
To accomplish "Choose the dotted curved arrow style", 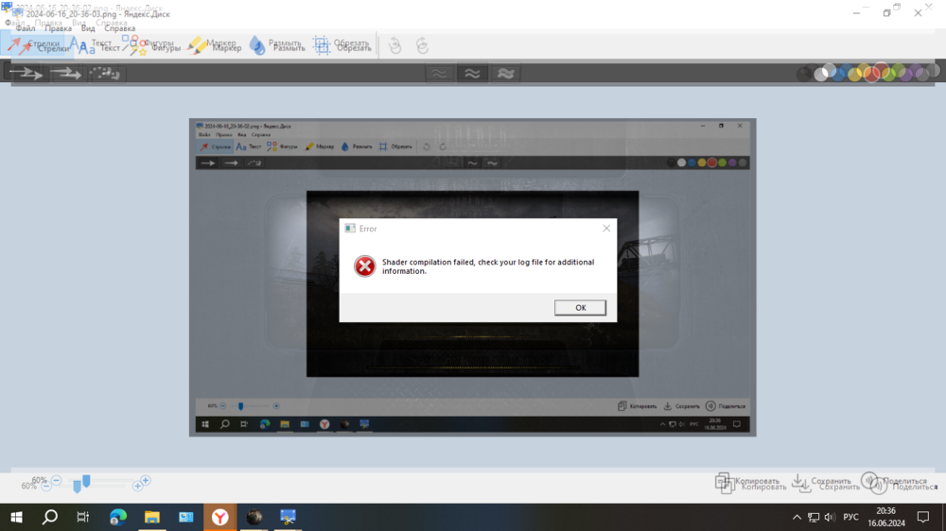I will click(x=105, y=74).
